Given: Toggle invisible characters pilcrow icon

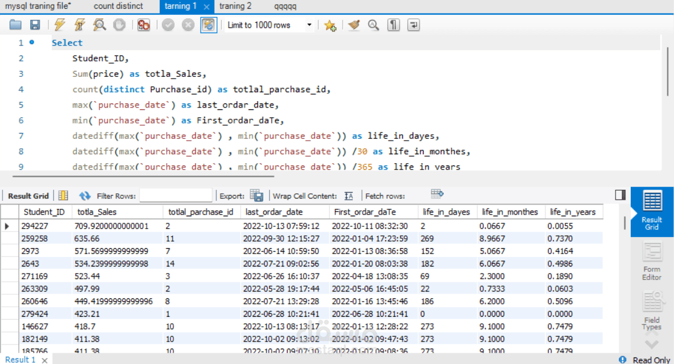Looking at the screenshot, I should pyautogui.click(x=394, y=25).
